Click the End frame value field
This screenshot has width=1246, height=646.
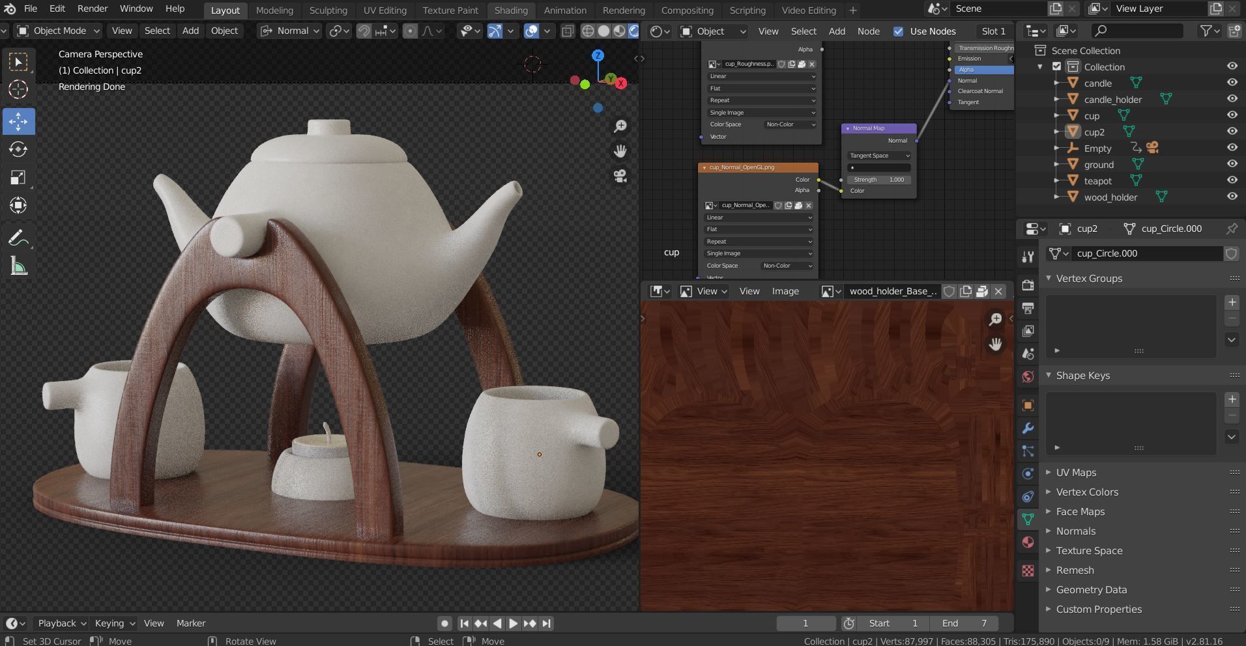click(964, 623)
